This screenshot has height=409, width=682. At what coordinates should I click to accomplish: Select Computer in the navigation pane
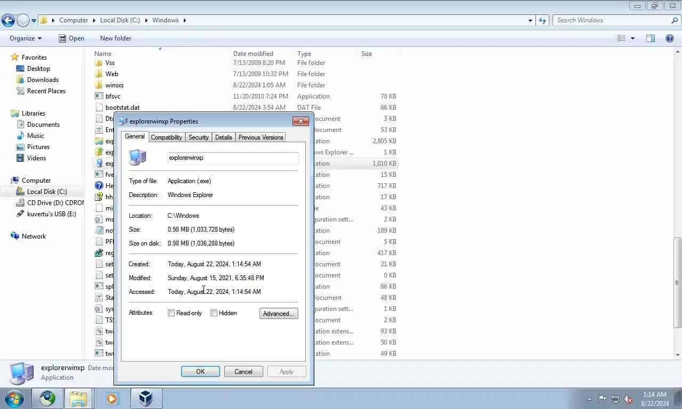36,181
